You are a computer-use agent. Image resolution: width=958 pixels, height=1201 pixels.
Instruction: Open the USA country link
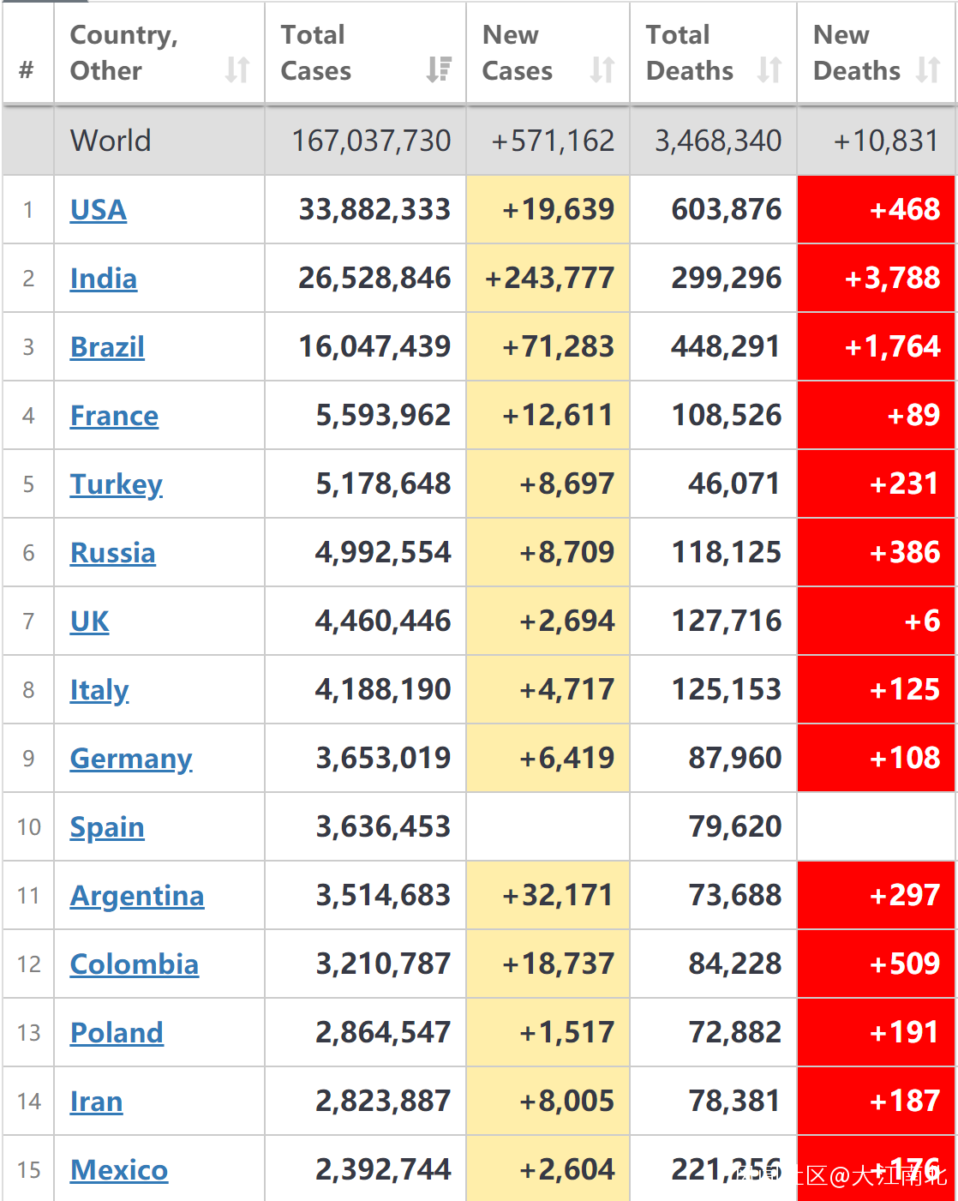click(x=99, y=210)
